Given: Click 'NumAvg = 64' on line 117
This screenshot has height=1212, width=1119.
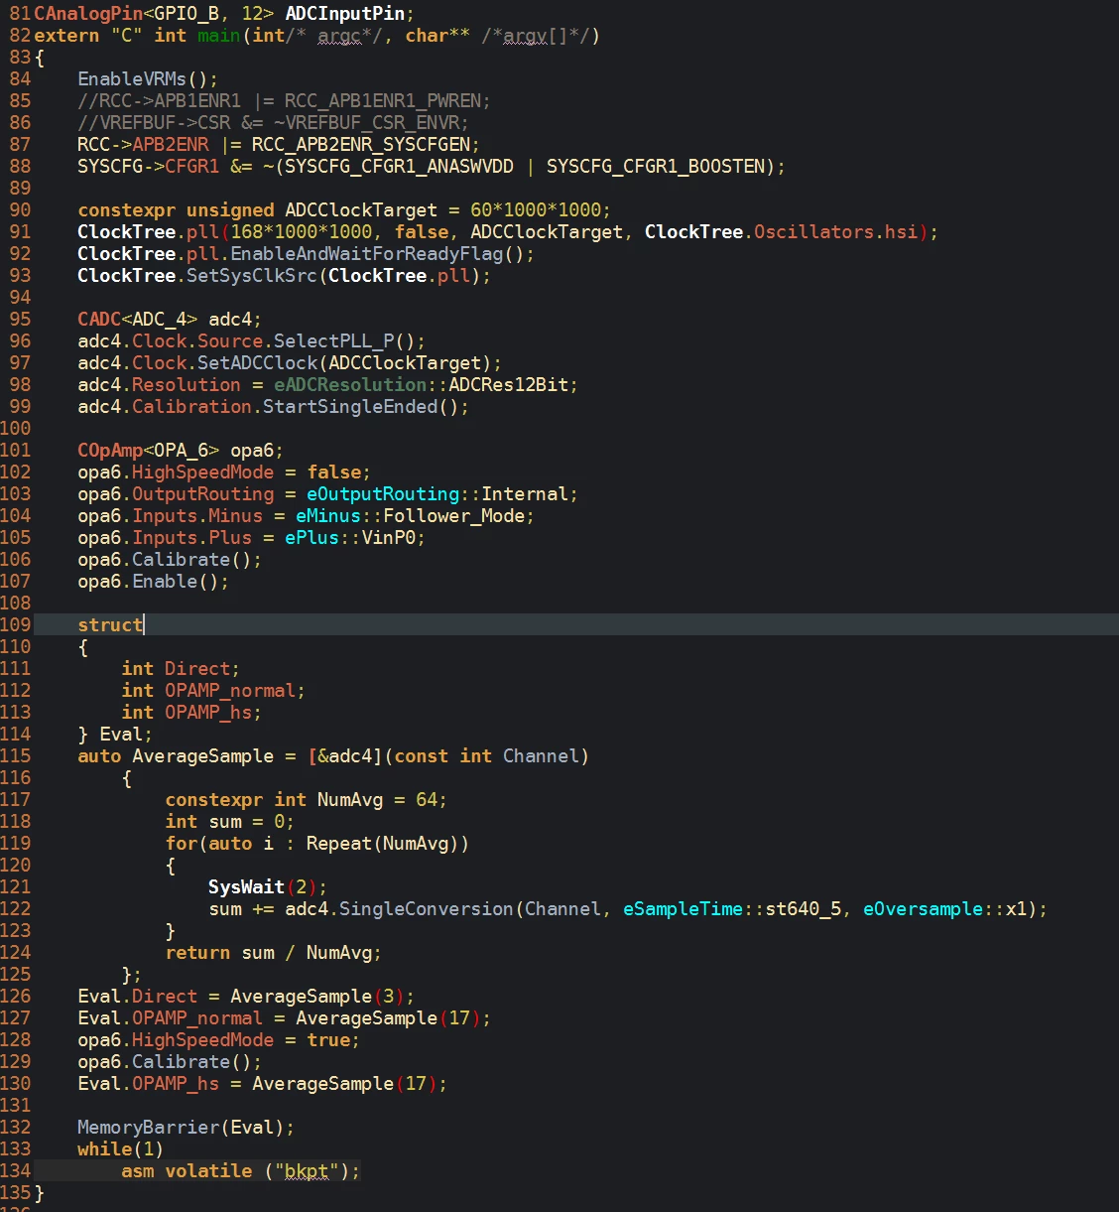Looking at the screenshot, I should click(377, 799).
